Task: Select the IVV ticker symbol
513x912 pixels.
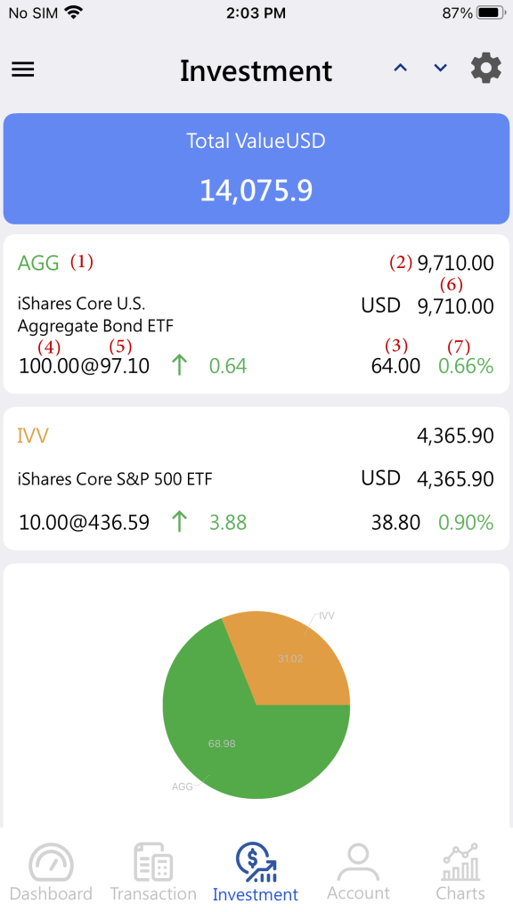Action: (x=33, y=436)
